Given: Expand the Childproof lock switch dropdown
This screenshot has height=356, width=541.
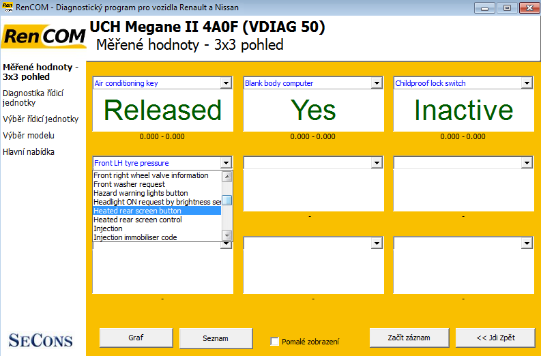Looking at the screenshot, I should click(526, 83).
